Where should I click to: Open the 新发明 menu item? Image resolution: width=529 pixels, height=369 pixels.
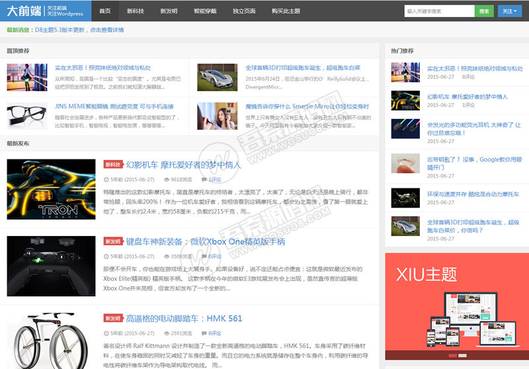pos(169,11)
